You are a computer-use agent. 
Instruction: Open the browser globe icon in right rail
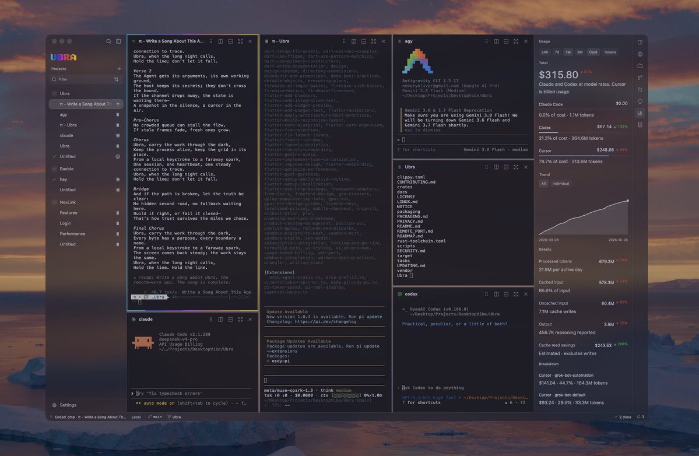point(640,54)
